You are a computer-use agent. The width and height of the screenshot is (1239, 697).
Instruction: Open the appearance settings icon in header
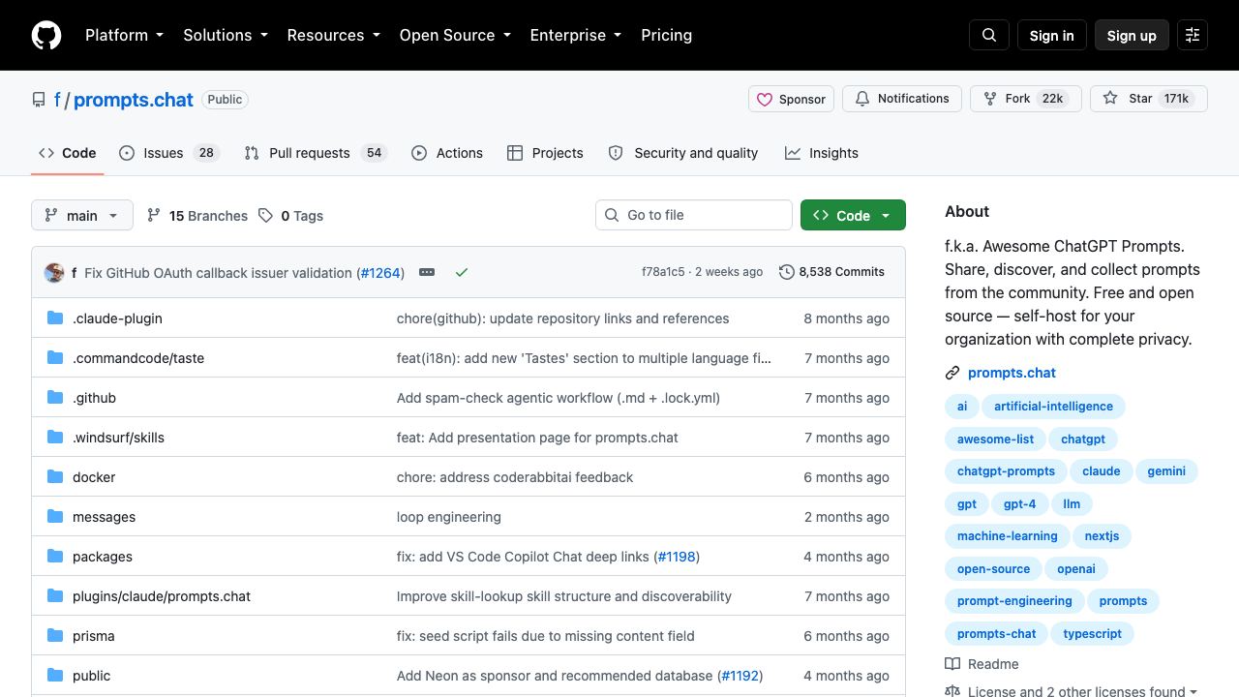(1193, 35)
